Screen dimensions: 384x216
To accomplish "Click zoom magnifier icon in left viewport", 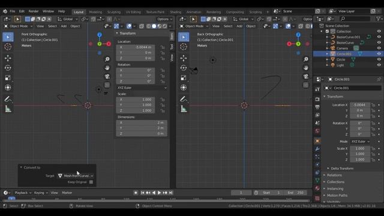I will [107, 59].
